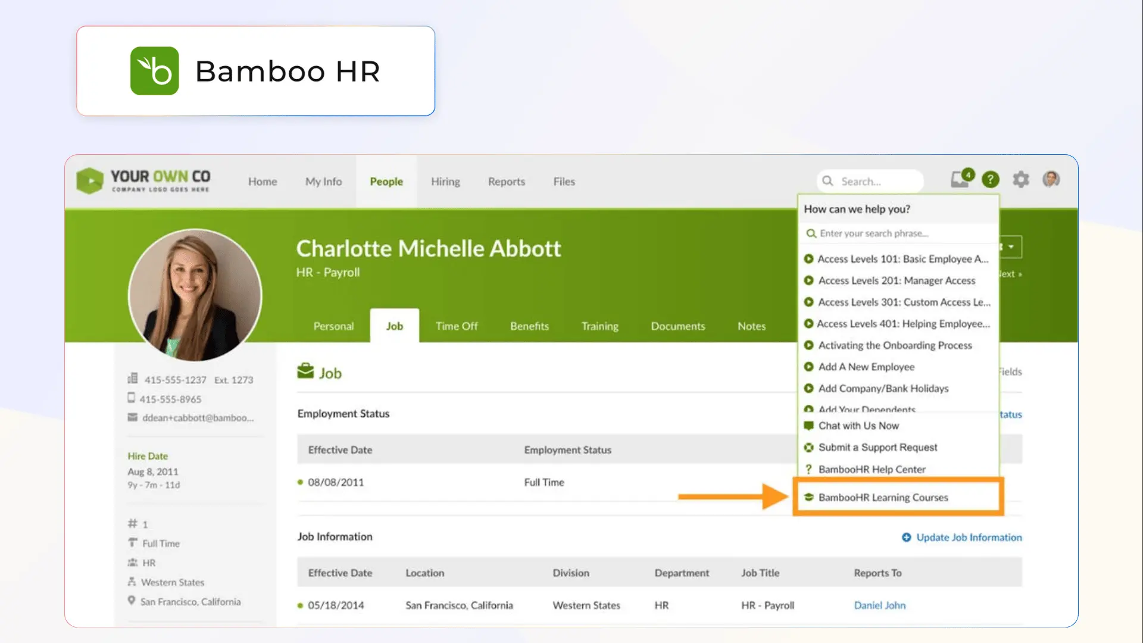Open Access Levels 201: Manager Access video
1143x643 pixels.
896,280
